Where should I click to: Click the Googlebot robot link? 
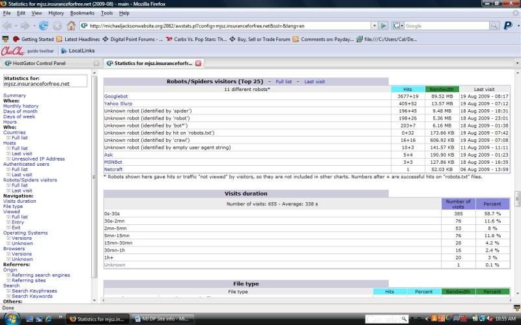pyautogui.click(x=116, y=96)
